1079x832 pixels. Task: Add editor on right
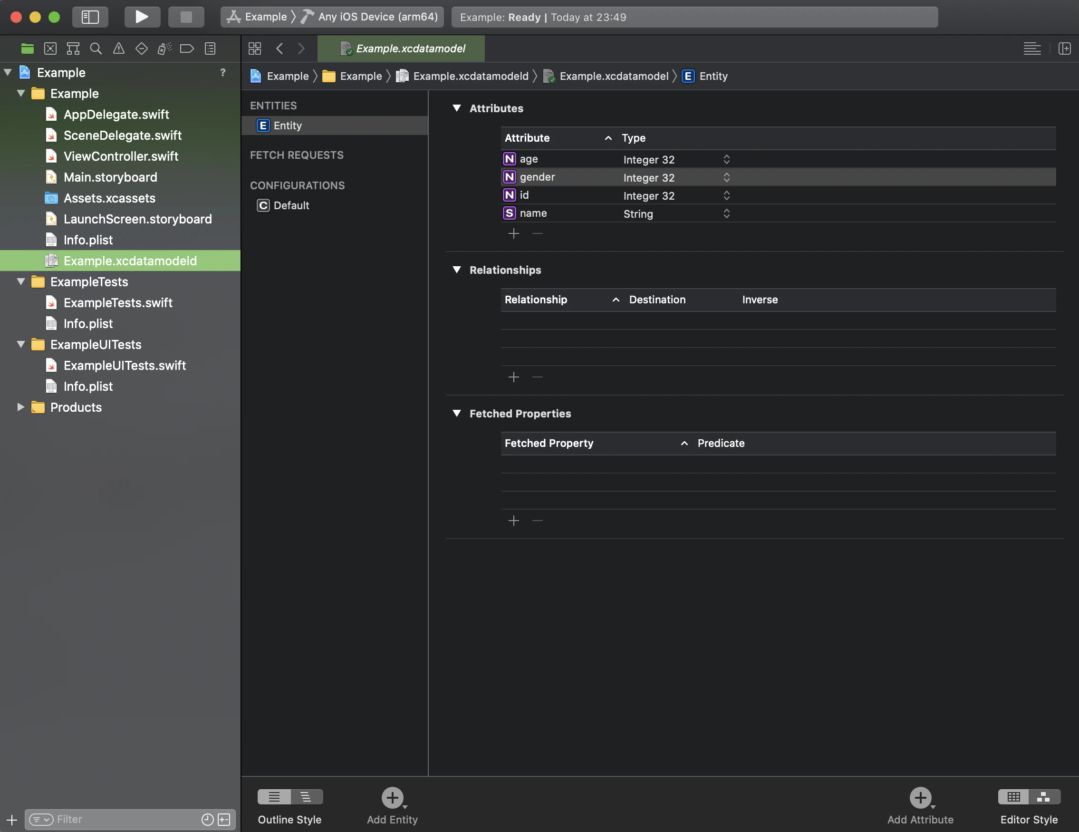click(x=1065, y=48)
